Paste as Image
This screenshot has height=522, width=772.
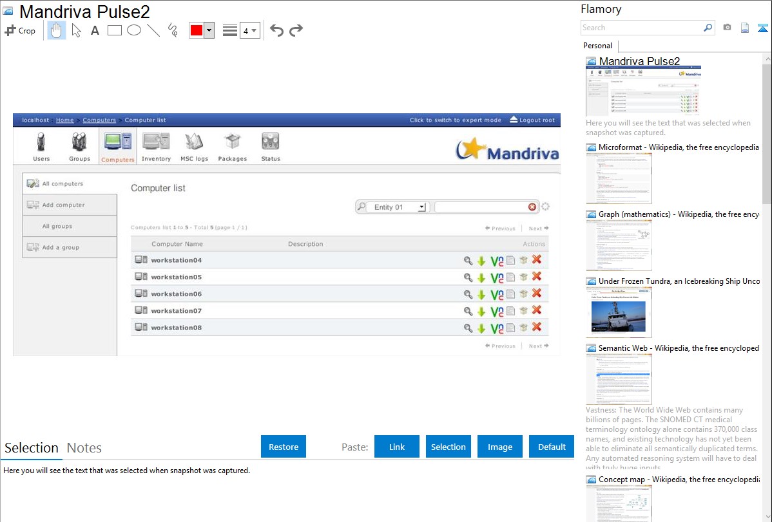(x=500, y=447)
